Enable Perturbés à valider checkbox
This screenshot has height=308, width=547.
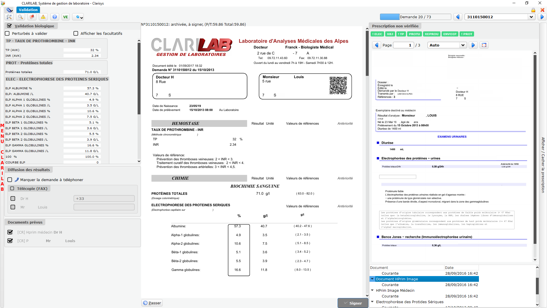7,33
